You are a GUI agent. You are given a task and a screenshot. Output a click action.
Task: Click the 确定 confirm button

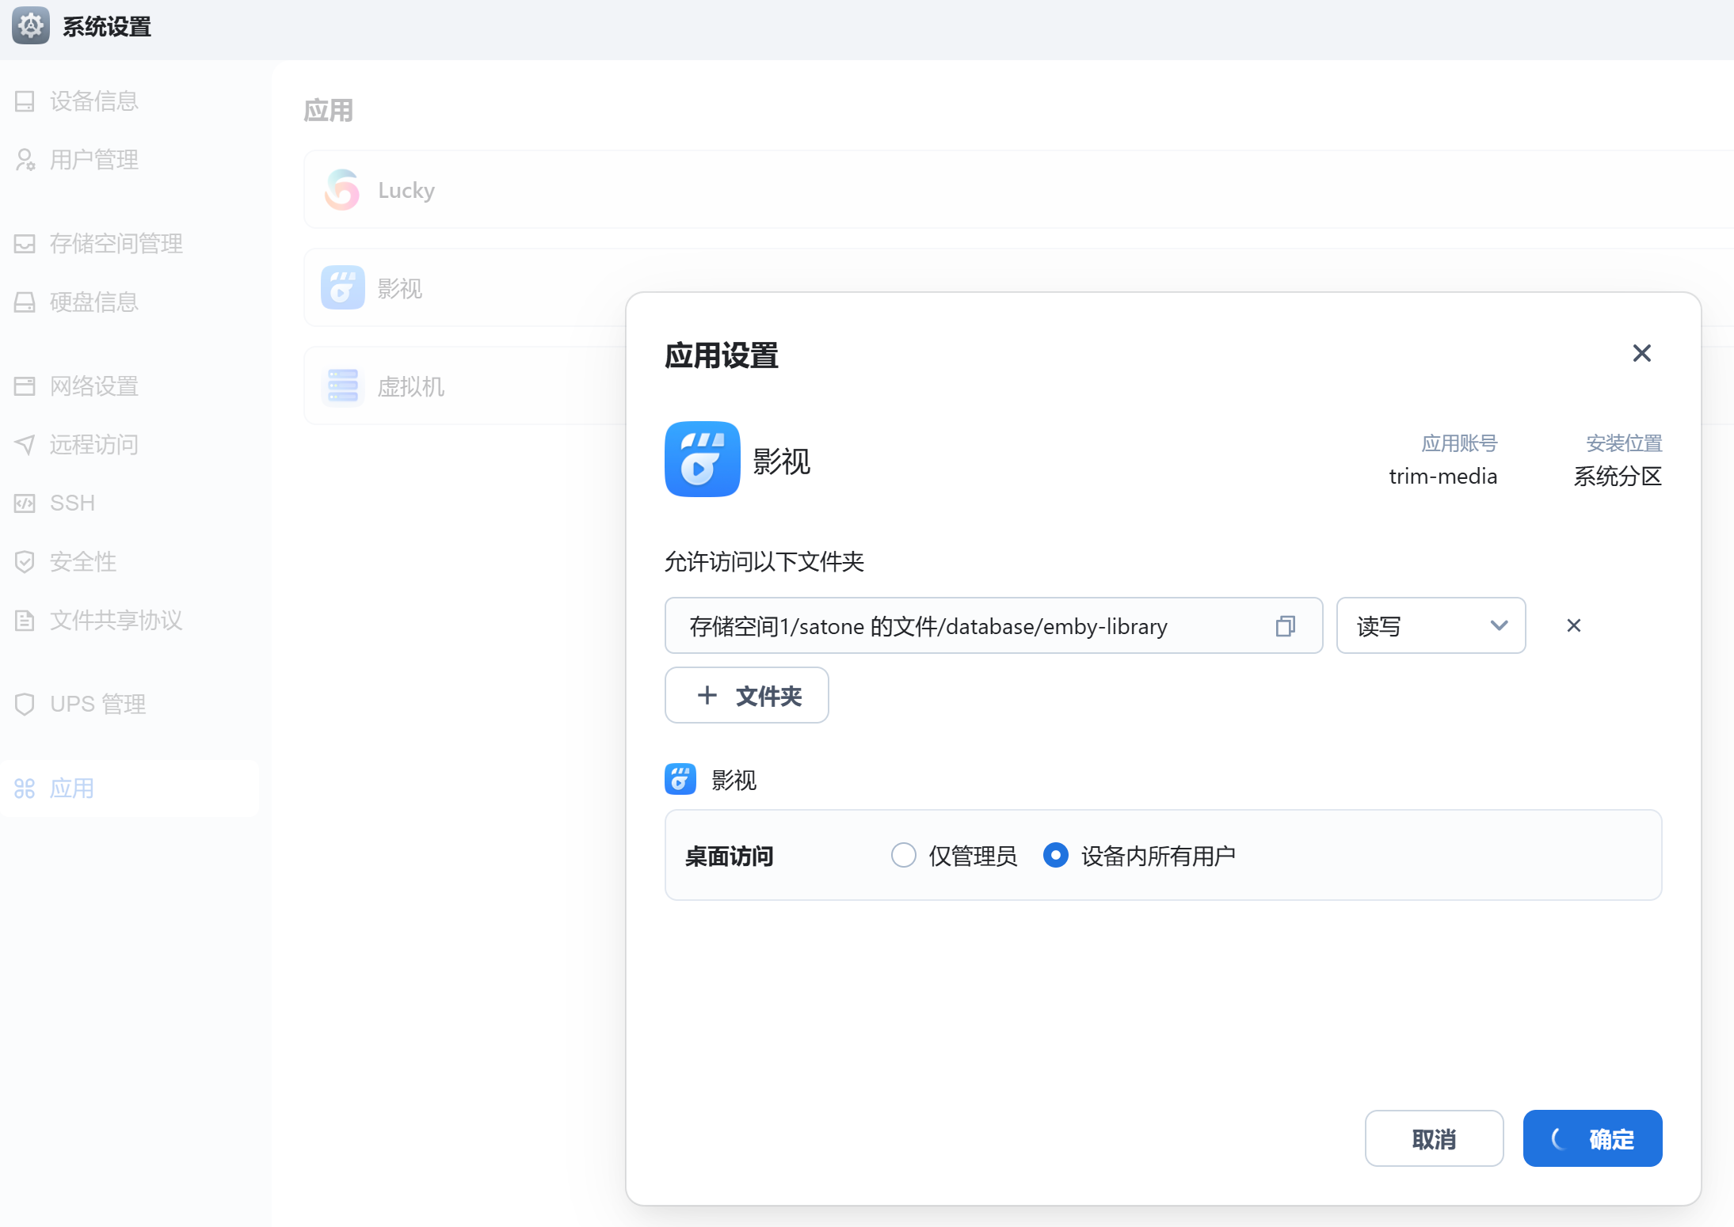tap(1592, 1138)
